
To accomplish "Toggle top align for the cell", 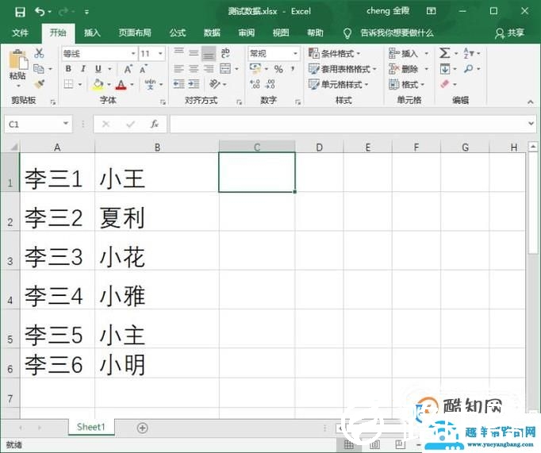I will tap(178, 53).
